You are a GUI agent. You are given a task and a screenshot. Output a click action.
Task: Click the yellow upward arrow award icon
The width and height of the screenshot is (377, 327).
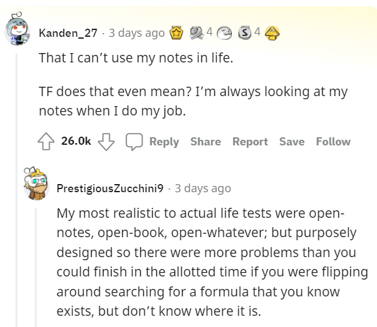point(272,32)
